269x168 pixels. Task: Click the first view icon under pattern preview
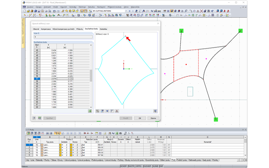pos(97,111)
